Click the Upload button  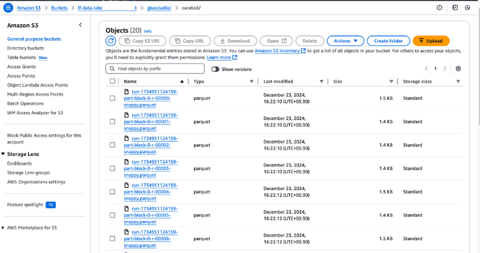click(431, 41)
